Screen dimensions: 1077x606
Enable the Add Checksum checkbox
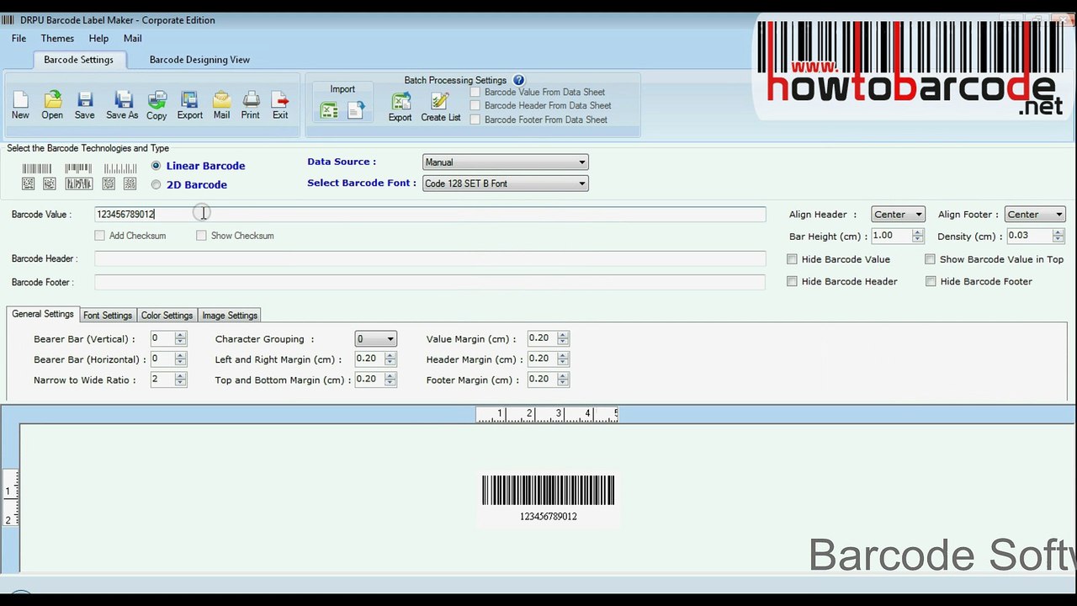click(100, 236)
